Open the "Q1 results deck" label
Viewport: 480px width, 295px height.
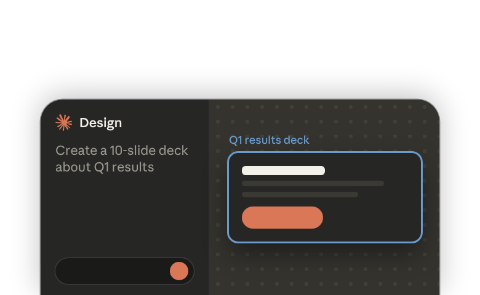point(269,140)
